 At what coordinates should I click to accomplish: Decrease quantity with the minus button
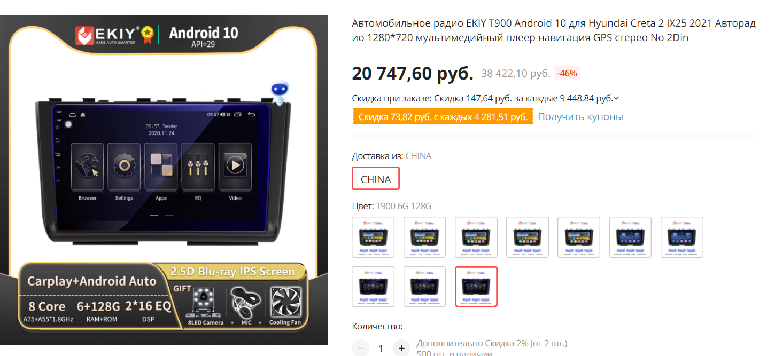[360, 349]
